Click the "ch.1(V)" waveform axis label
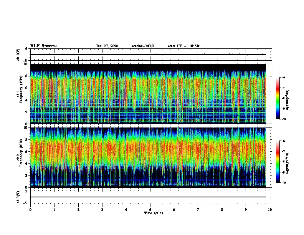 (x=18, y=55)
